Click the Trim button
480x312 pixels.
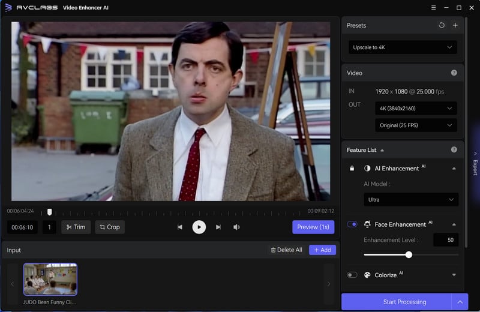coord(76,227)
